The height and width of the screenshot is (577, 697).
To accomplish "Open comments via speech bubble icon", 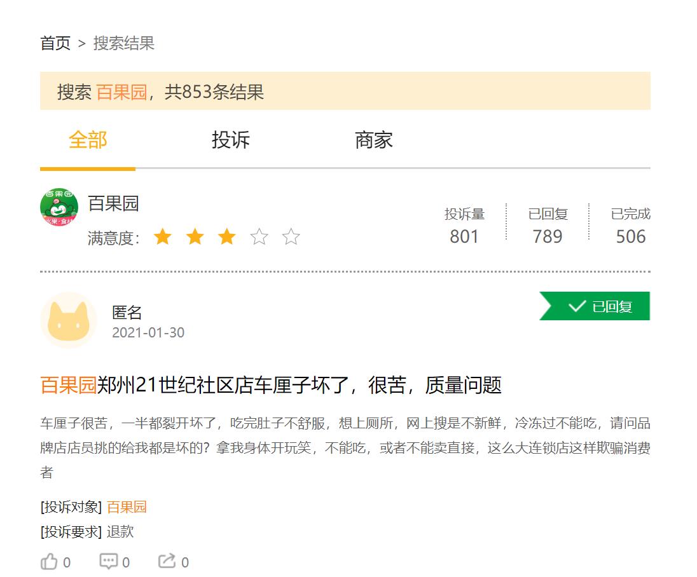I will (109, 562).
